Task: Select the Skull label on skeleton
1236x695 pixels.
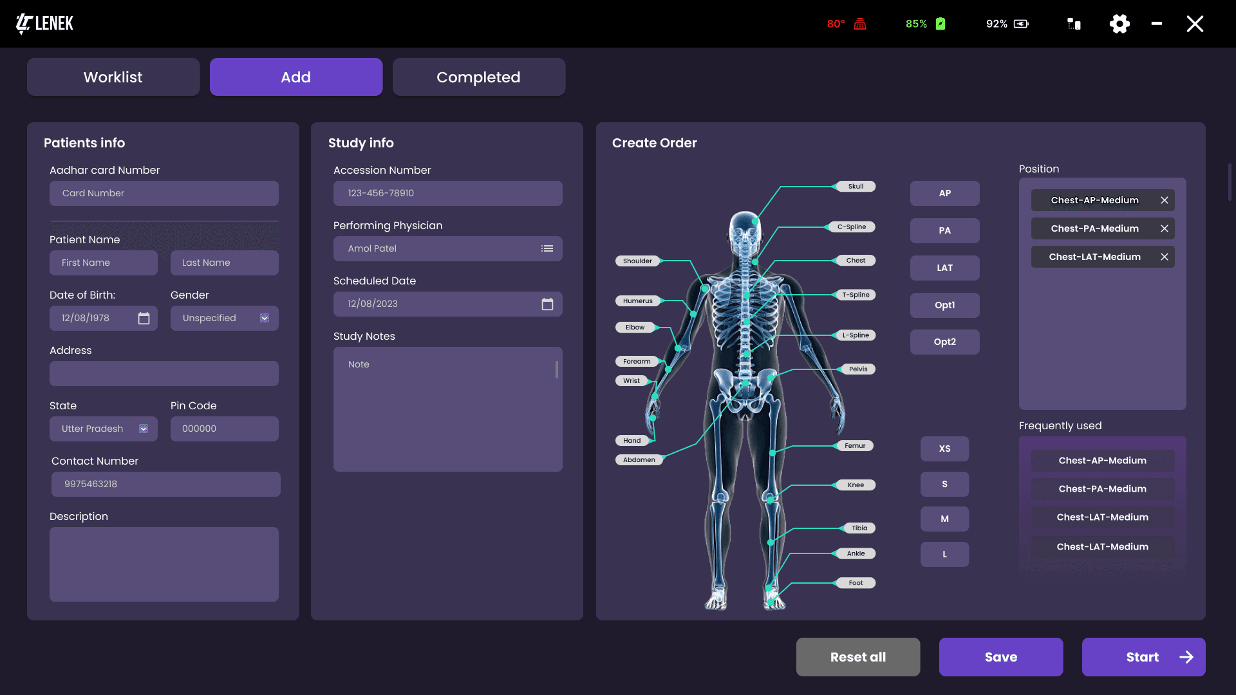Action: (856, 187)
